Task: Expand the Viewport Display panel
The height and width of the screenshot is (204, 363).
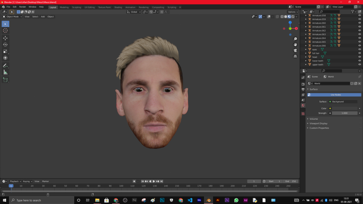Action: [318, 123]
